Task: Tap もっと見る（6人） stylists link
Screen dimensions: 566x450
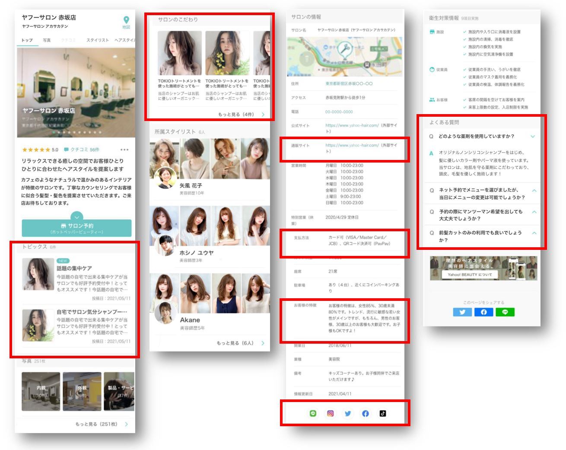Action: tap(235, 343)
